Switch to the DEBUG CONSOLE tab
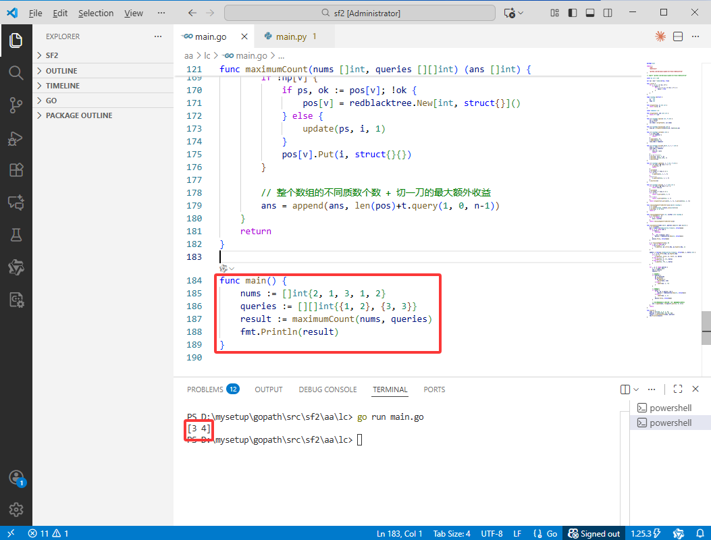This screenshot has height=540, width=711. click(x=327, y=389)
